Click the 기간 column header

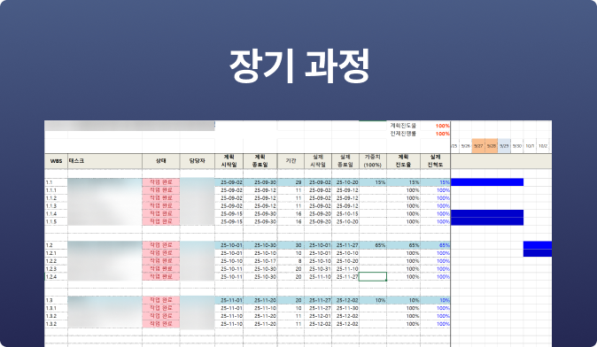click(x=291, y=161)
